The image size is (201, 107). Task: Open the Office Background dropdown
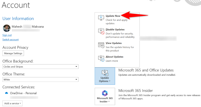click(x=40, y=66)
